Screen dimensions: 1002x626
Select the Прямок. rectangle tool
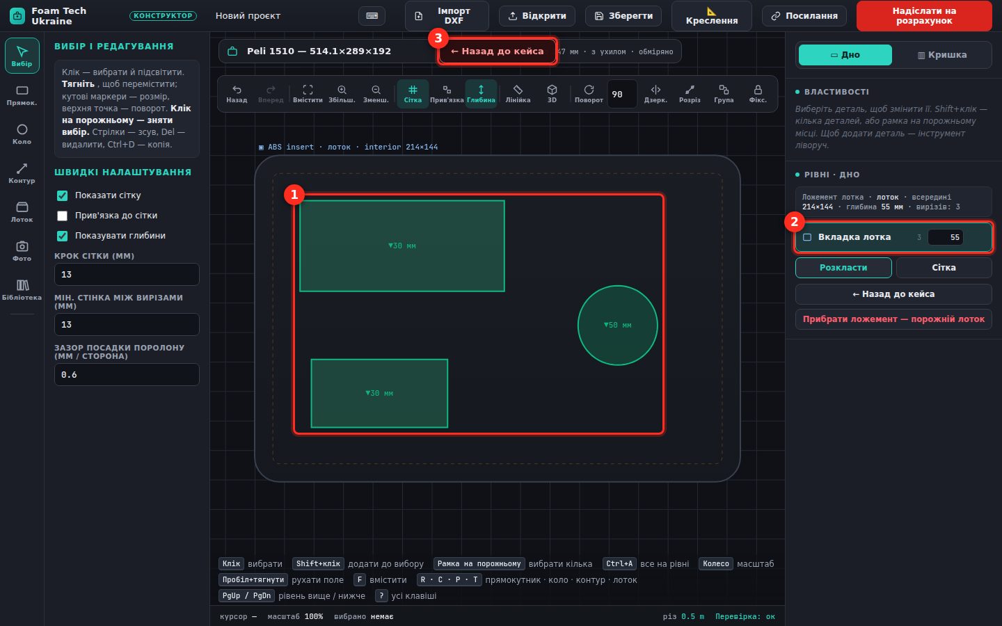coord(22,95)
